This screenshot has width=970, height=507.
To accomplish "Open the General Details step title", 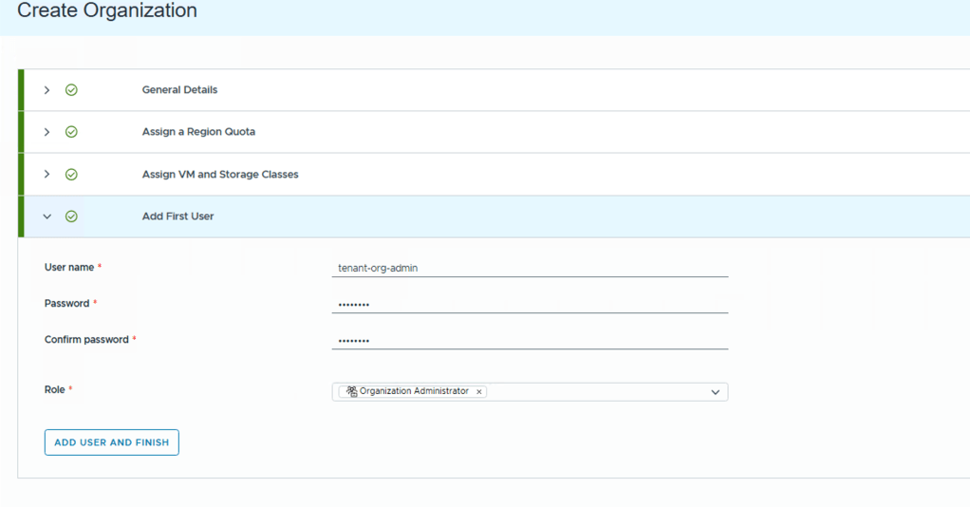I will [179, 90].
